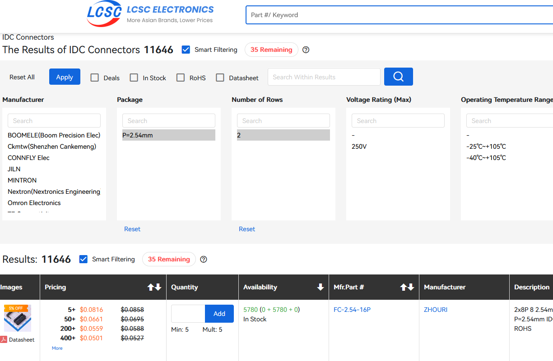Click top 35 Remaining pill button
The height and width of the screenshot is (361, 553).
pos(271,50)
